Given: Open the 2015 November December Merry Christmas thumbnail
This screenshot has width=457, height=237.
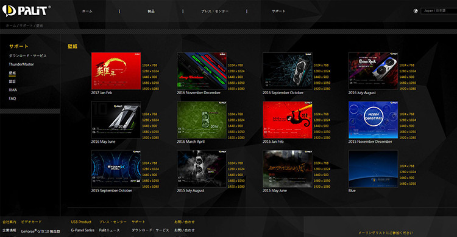Looking at the screenshot, I should click(x=373, y=120).
